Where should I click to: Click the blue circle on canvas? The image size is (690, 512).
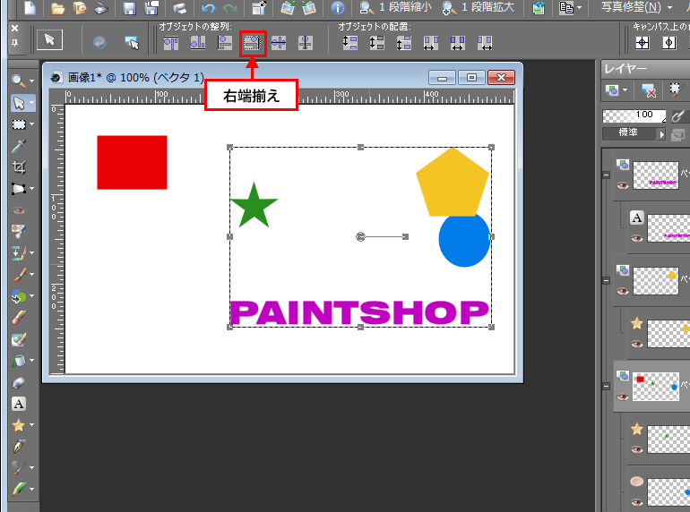tap(464, 242)
